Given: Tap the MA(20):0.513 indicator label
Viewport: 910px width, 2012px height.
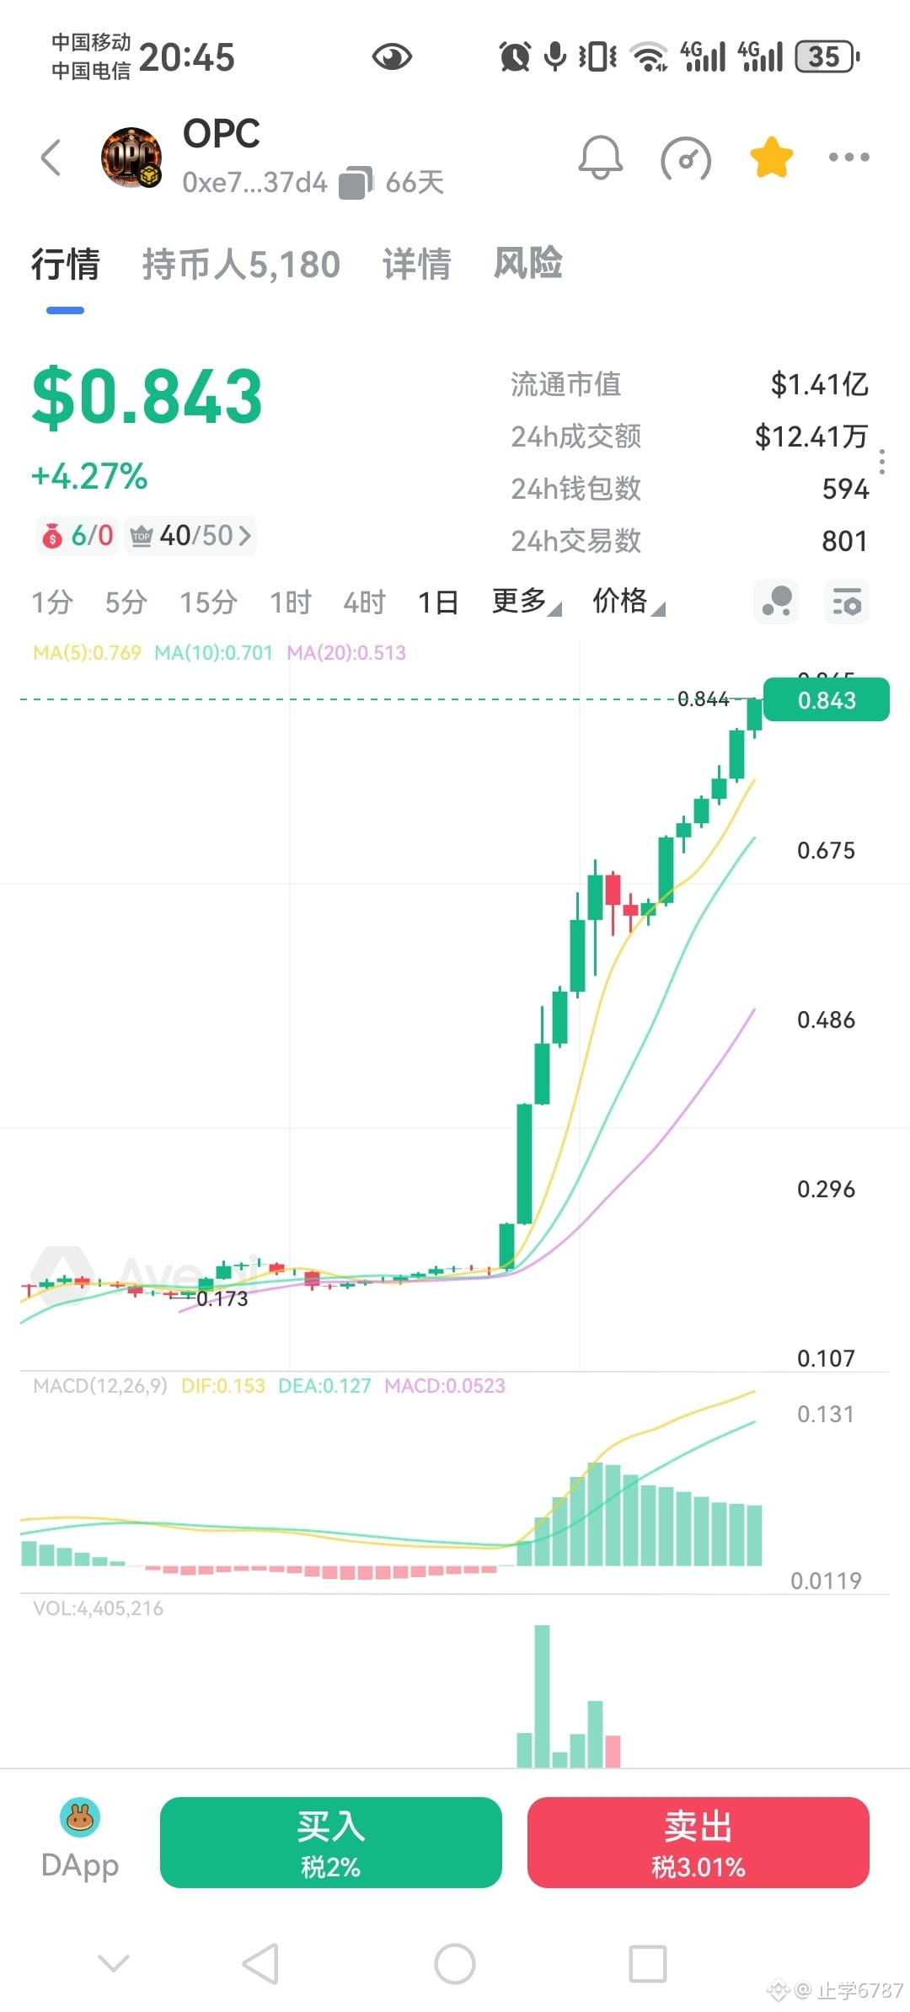Looking at the screenshot, I should (x=346, y=653).
